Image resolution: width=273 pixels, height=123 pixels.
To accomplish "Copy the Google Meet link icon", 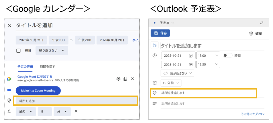I will coord(125,79).
